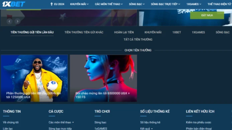Advance to next banner slide arrow
This screenshot has height=130, width=232.
click(x=17, y=21)
